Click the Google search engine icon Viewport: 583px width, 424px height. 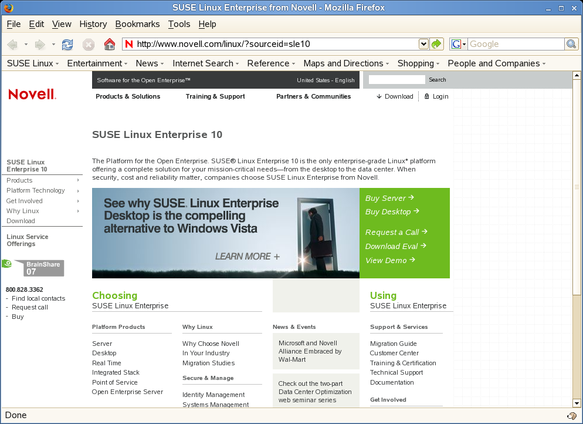456,44
